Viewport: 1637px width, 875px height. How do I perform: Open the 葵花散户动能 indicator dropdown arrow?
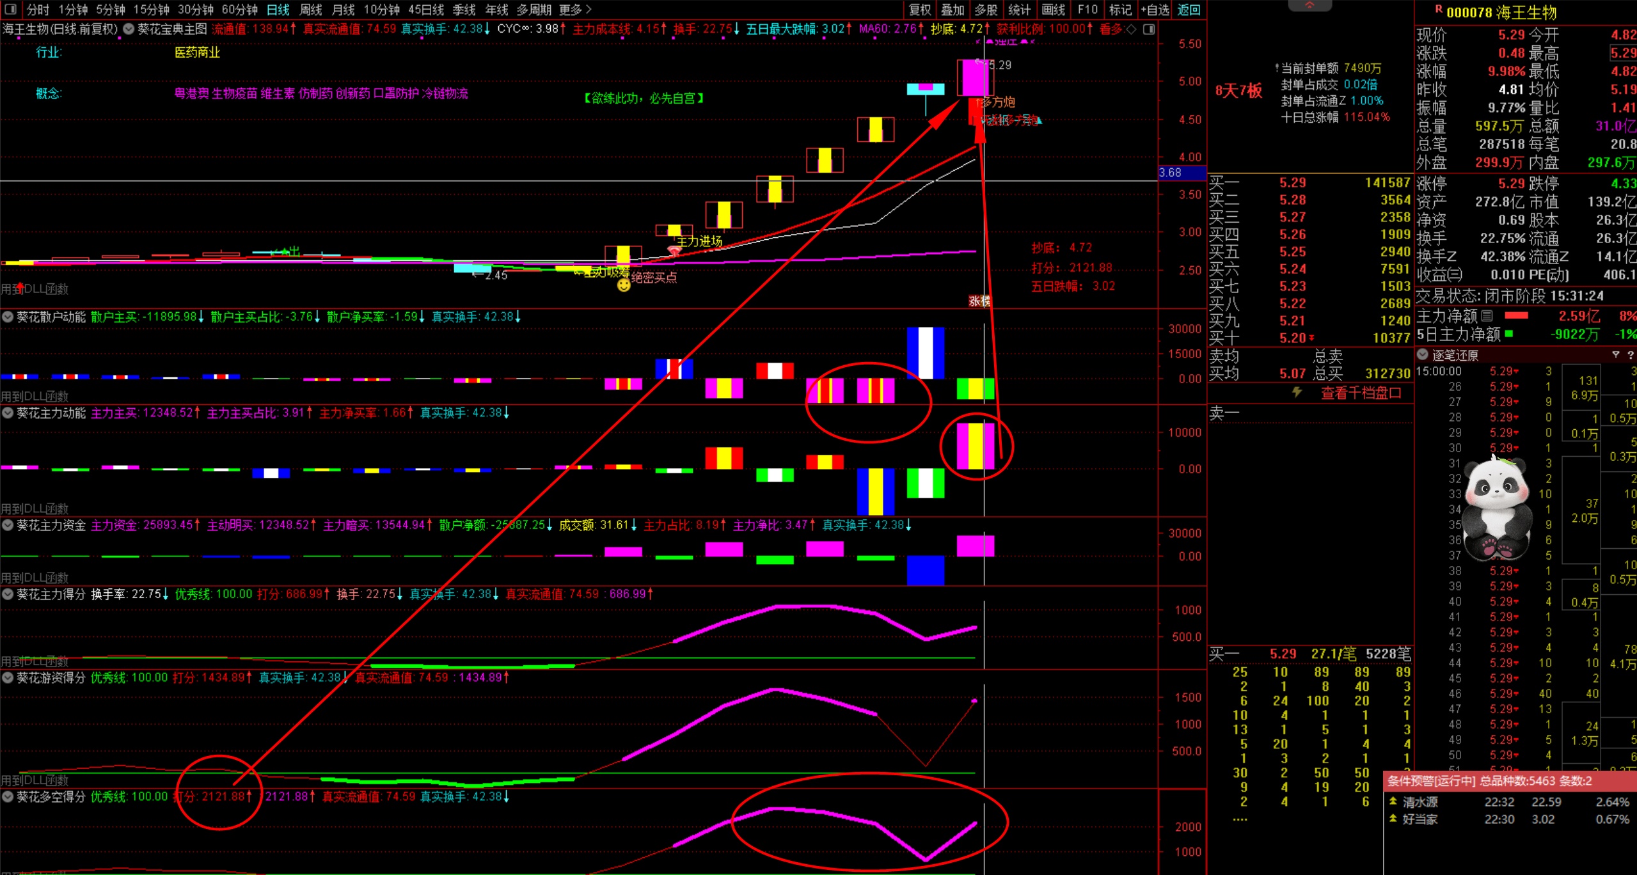[x=8, y=317]
